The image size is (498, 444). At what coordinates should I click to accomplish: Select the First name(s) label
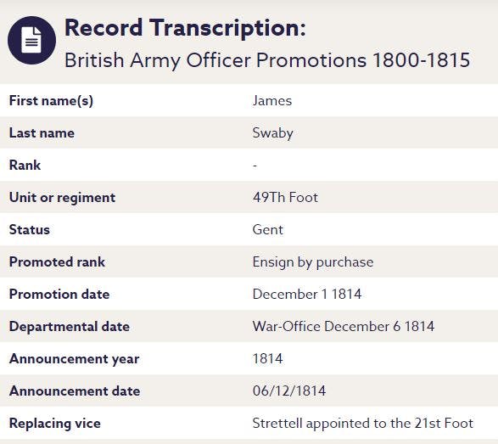(51, 101)
